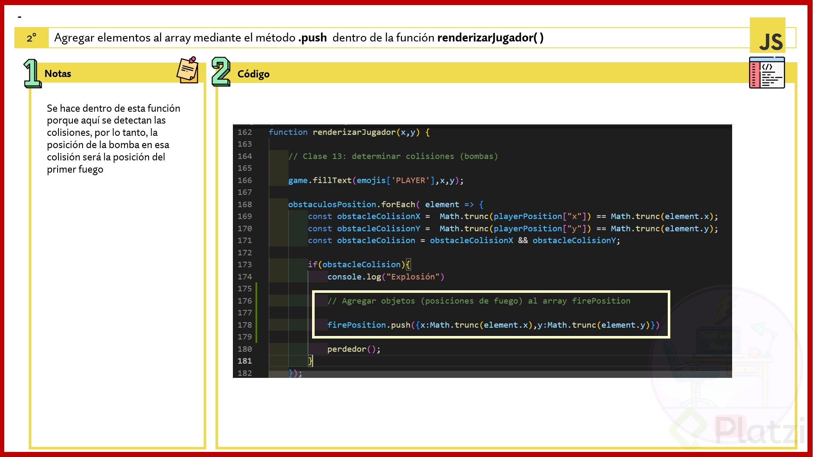Viewport: 813px width, 457px height.
Task: Click line number 181 in gutter
Action: coord(245,361)
